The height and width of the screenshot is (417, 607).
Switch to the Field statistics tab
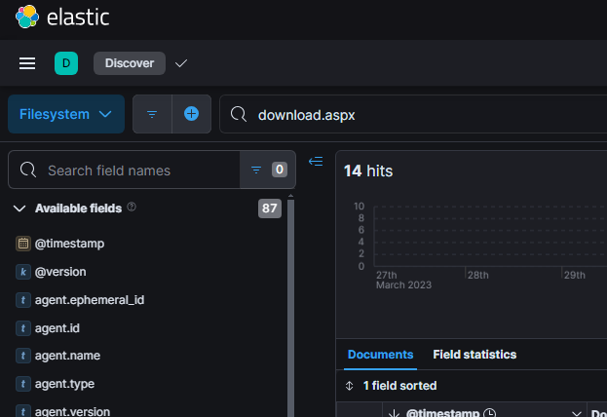[x=474, y=355]
